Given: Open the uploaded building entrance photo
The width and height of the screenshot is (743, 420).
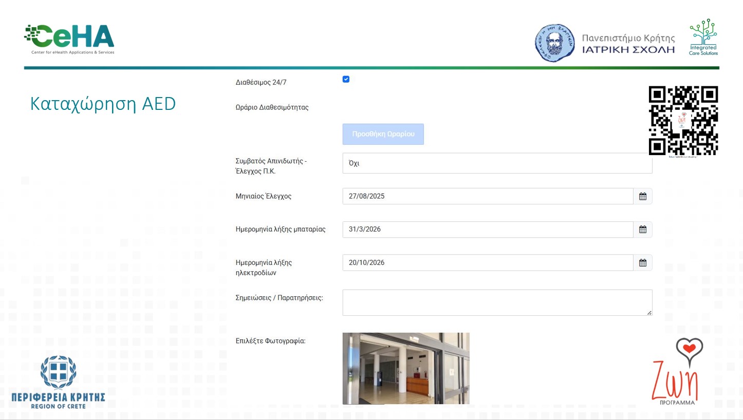Looking at the screenshot, I should coord(406,368).
